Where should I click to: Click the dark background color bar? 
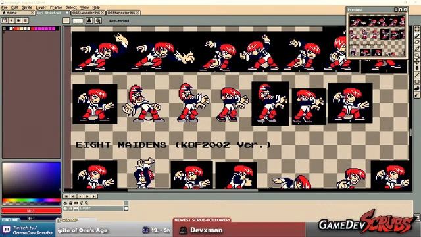pyautogui.click(x=31, y=218)
